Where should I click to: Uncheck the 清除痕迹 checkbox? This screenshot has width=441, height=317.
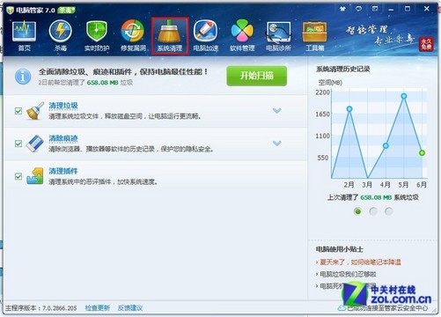pyautogui.click(x=18, y=144)
